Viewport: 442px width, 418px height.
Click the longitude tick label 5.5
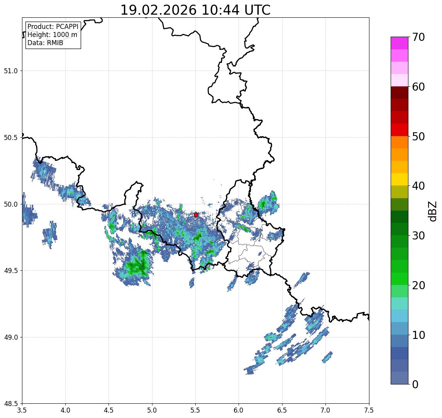(196, 410)
